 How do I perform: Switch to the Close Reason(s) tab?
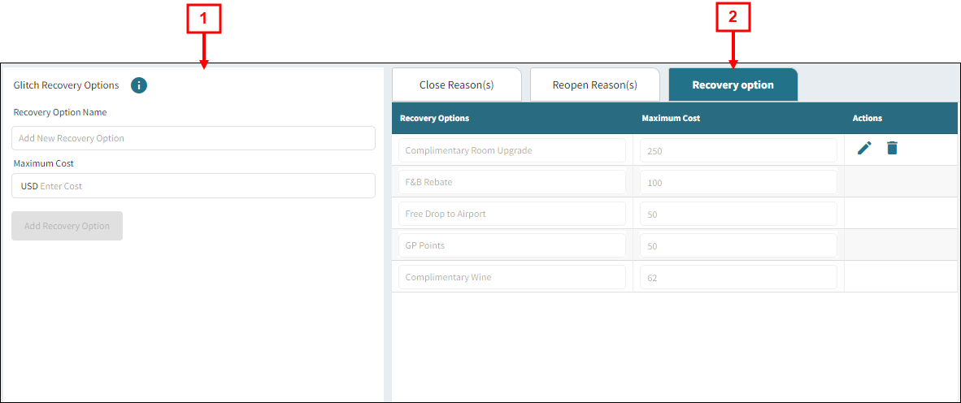tap(457, 84)
